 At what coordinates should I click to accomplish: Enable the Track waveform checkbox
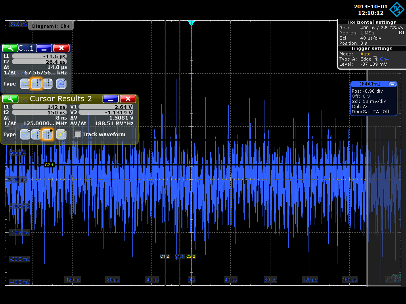click(77, 134)
